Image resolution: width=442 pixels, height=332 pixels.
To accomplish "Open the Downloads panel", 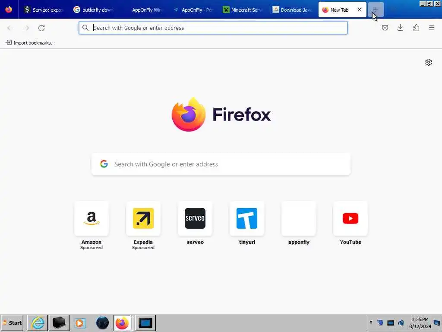I will point(400,28).
